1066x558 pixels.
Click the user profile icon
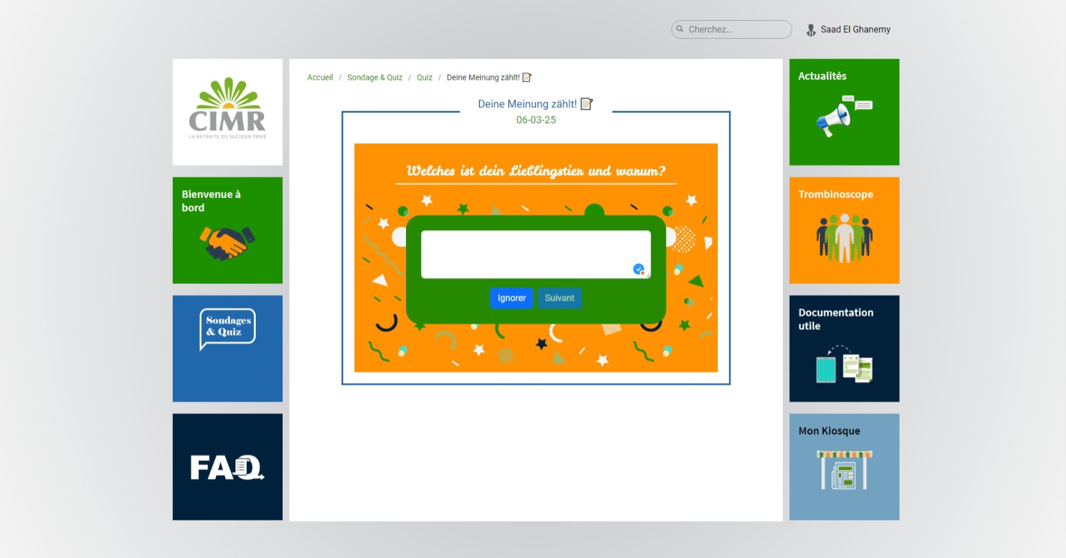pos(811,30)
